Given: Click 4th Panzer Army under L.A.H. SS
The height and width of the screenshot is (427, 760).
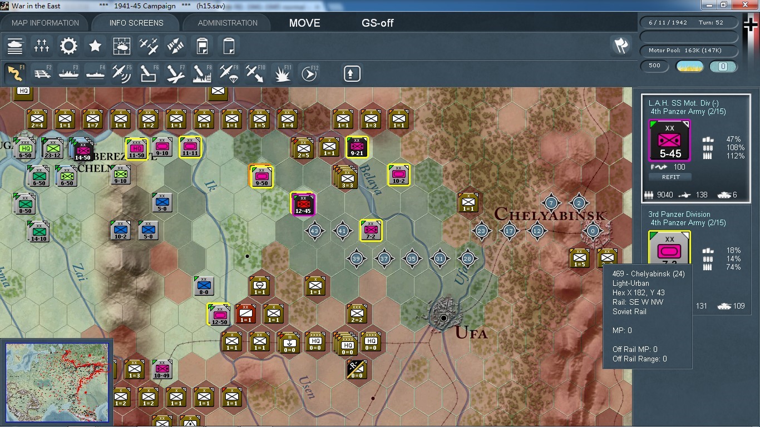Looking at the screenshot, I should click(x=688, y=112).
